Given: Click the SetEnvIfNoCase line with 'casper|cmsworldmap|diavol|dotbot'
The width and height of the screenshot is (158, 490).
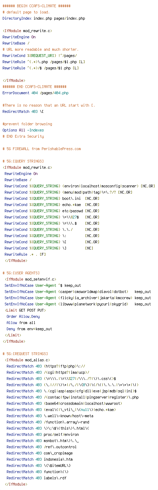Looking at the screenshot, I should point(78,292).
